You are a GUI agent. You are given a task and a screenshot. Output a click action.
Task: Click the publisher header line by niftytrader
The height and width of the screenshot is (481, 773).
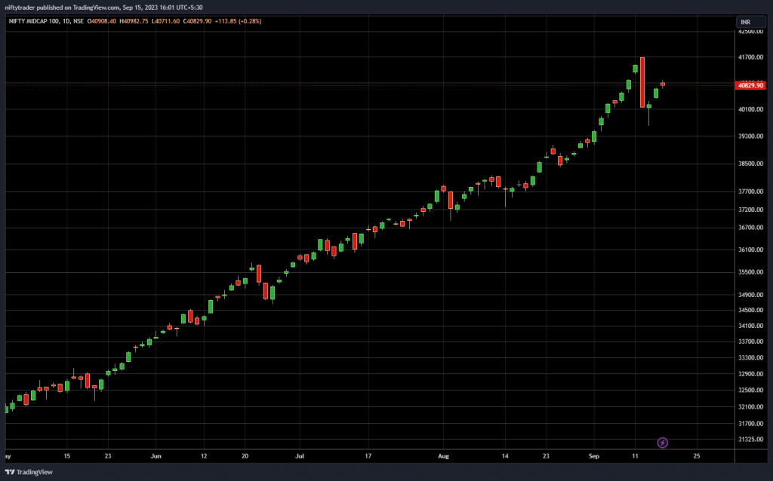pos(103,8)
